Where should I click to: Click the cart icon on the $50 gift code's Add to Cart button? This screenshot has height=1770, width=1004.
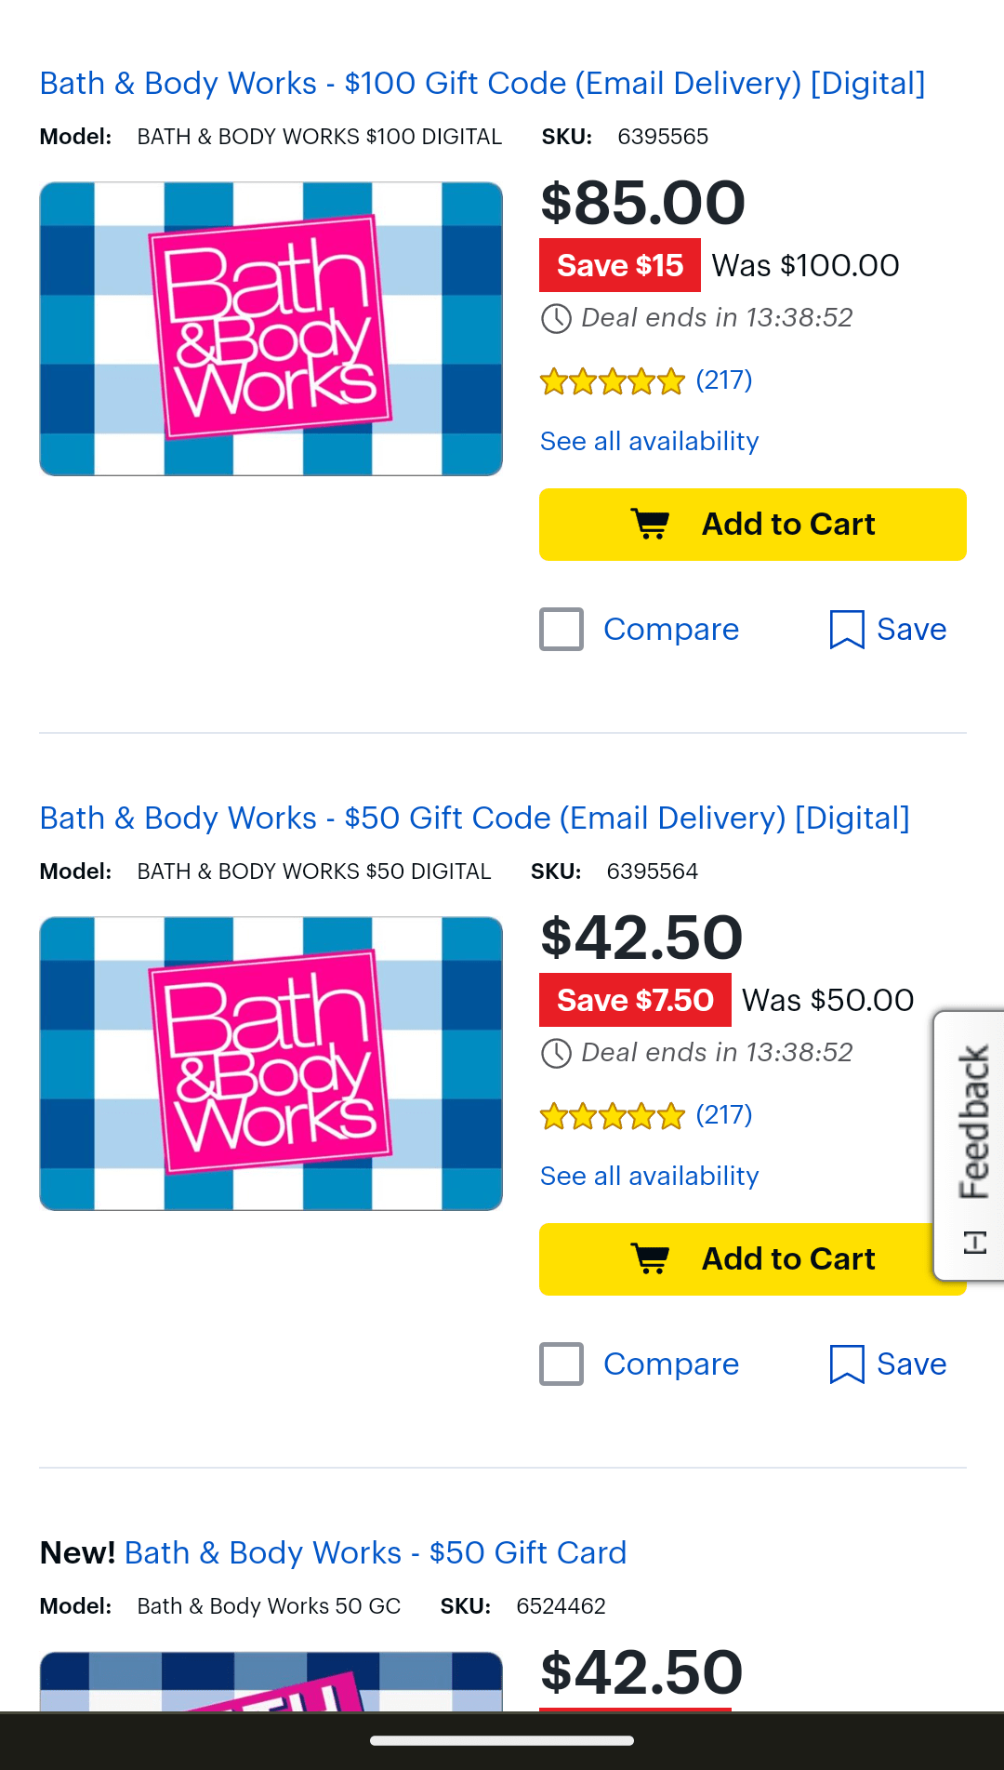coord(651,1258)
